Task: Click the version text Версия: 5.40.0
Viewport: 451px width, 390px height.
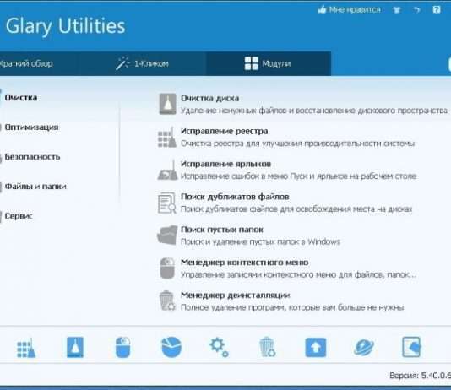Action: tap(420, 376)
